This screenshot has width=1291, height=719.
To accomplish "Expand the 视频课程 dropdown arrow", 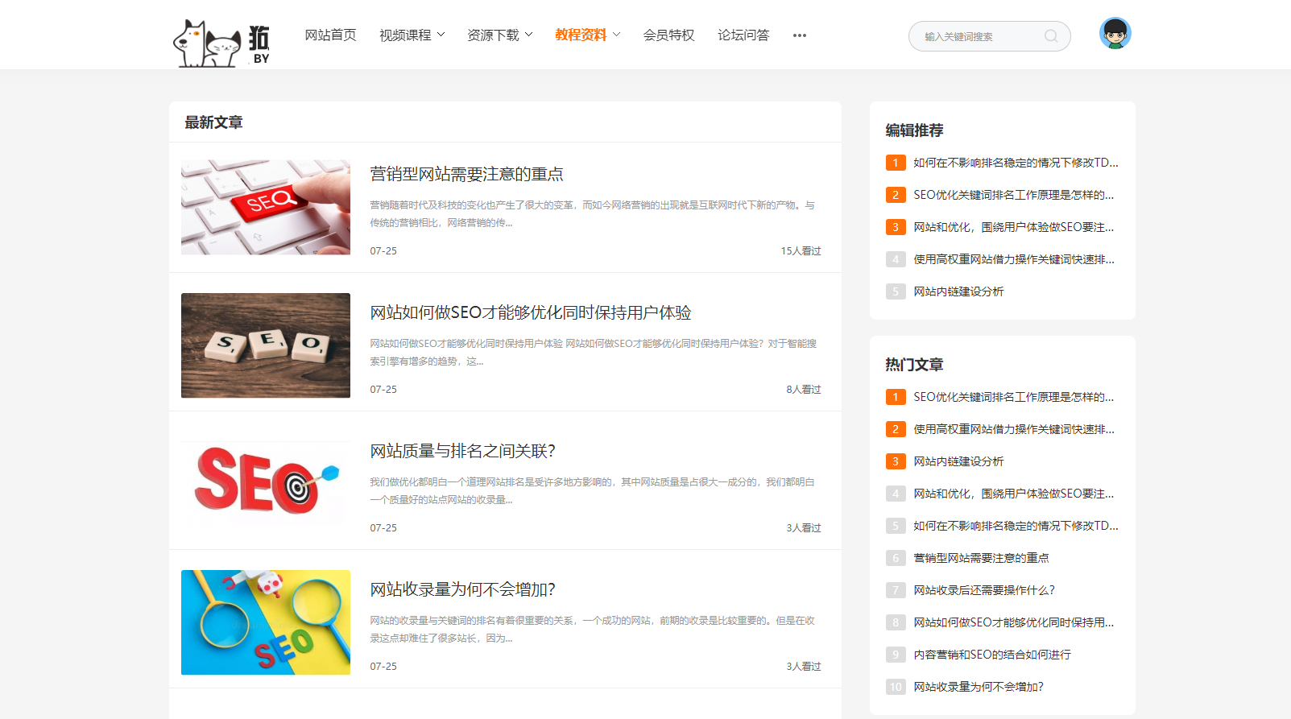I will (x=441, y=35).
